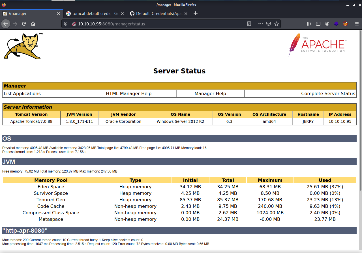Viewport: 362px width, 253px height.
Task: Toggle the sidebar view icon
Action: [x=318, y=24]
